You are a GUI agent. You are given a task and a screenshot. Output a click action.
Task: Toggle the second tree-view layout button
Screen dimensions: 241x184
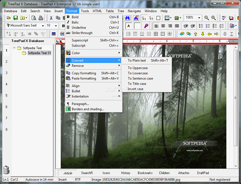click(151, 18)
